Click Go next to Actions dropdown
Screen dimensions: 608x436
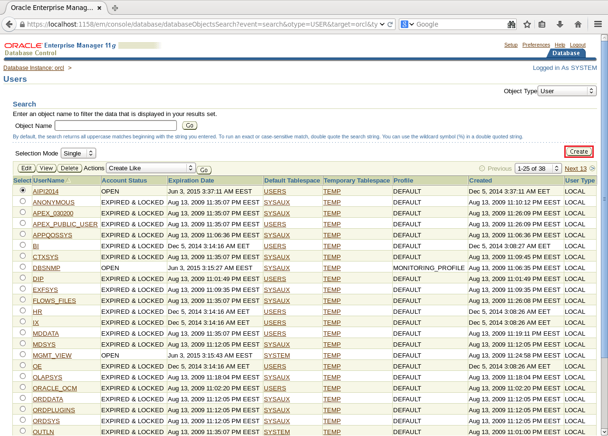tap(204, 170)
